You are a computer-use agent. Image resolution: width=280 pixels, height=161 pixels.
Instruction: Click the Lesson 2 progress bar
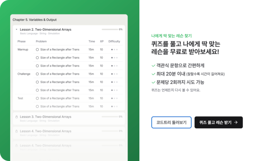pyautogui.click(x=110, y=29)
